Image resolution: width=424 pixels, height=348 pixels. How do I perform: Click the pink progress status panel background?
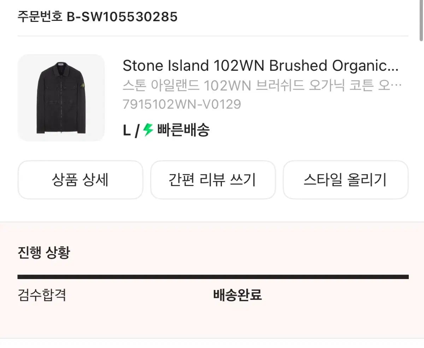tap(318, 318)
